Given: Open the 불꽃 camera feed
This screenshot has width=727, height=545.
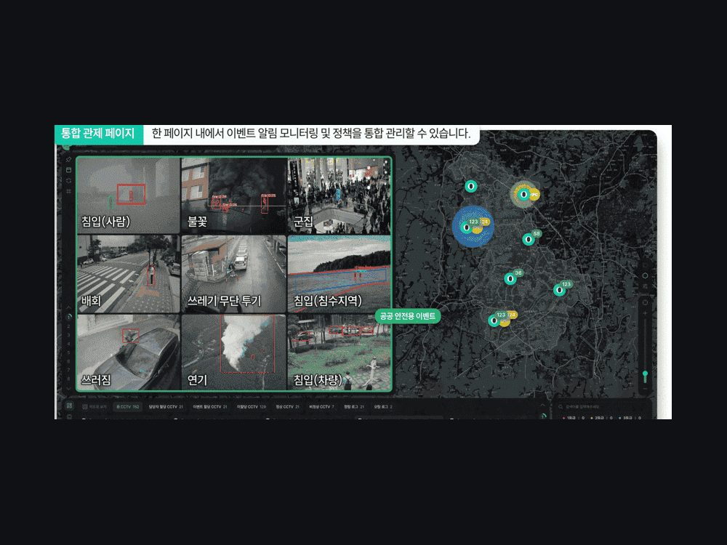Looking at the screenshot, I should 233,195.
